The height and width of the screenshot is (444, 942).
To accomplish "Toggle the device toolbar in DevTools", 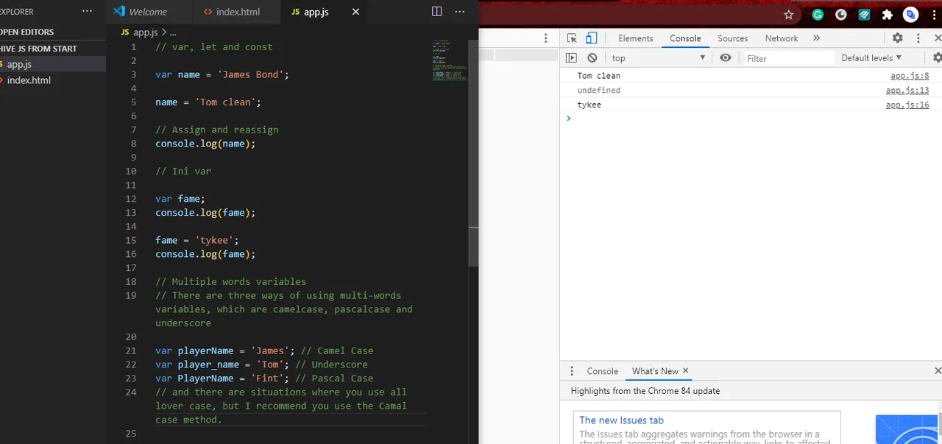I will click(591, 38).
